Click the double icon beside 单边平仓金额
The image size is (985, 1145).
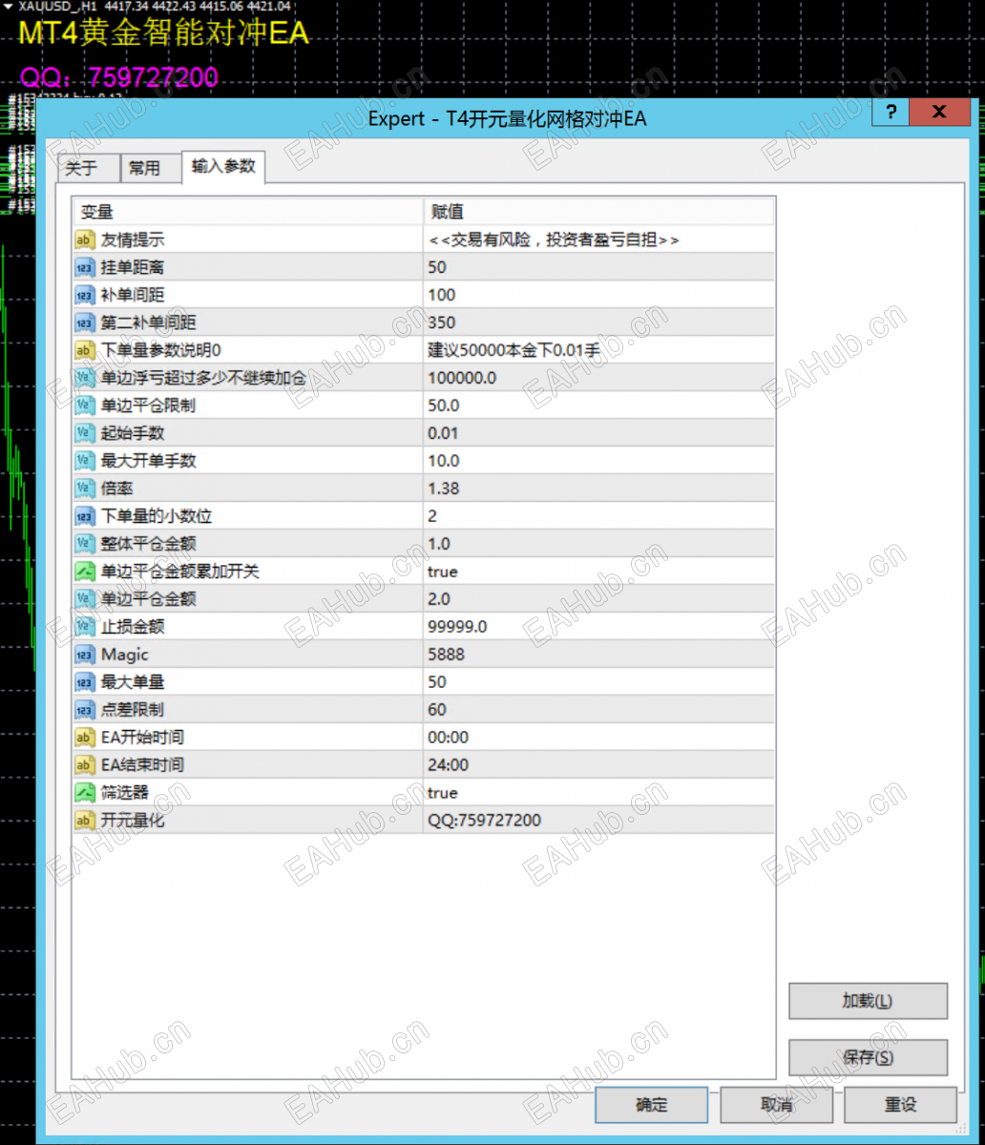pyautogui.click(x=85, y=599)
